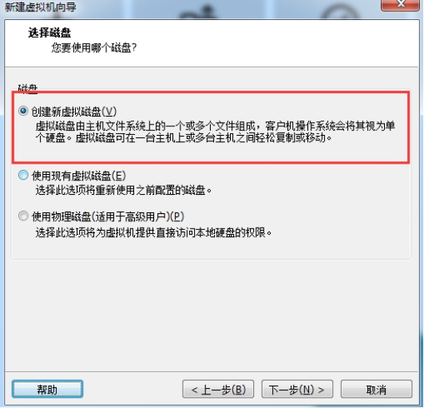
Task: Choose the 使用现有虚拟磁盘(E) radio option
Action: pyautogui.click(x=23, y=175)
